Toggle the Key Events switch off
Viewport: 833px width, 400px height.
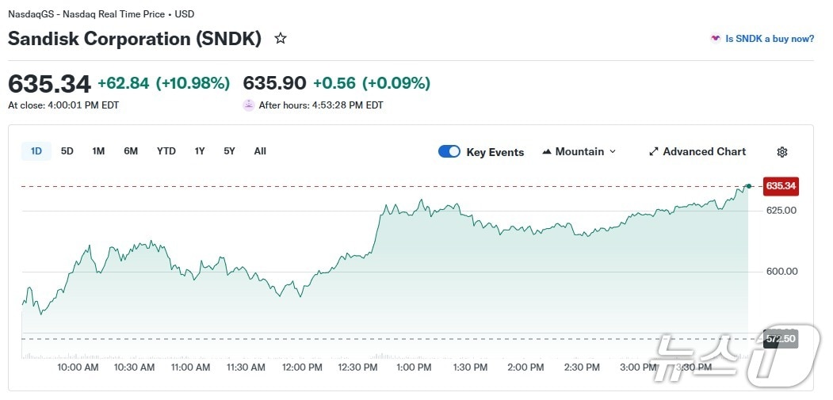coord(449,152)
